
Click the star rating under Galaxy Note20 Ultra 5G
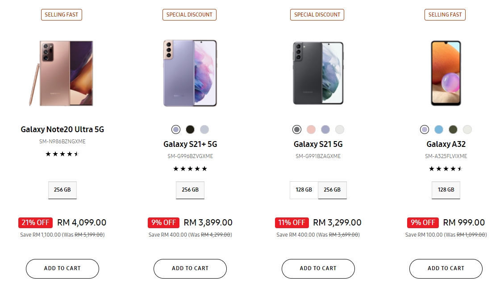(62, 153)
